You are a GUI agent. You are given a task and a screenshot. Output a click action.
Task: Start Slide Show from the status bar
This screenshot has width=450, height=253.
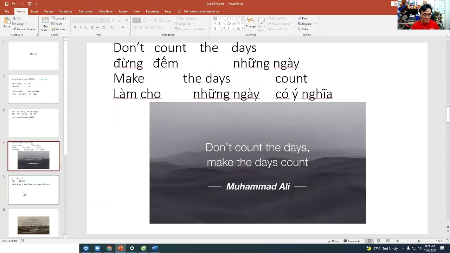tap(397, 241)
